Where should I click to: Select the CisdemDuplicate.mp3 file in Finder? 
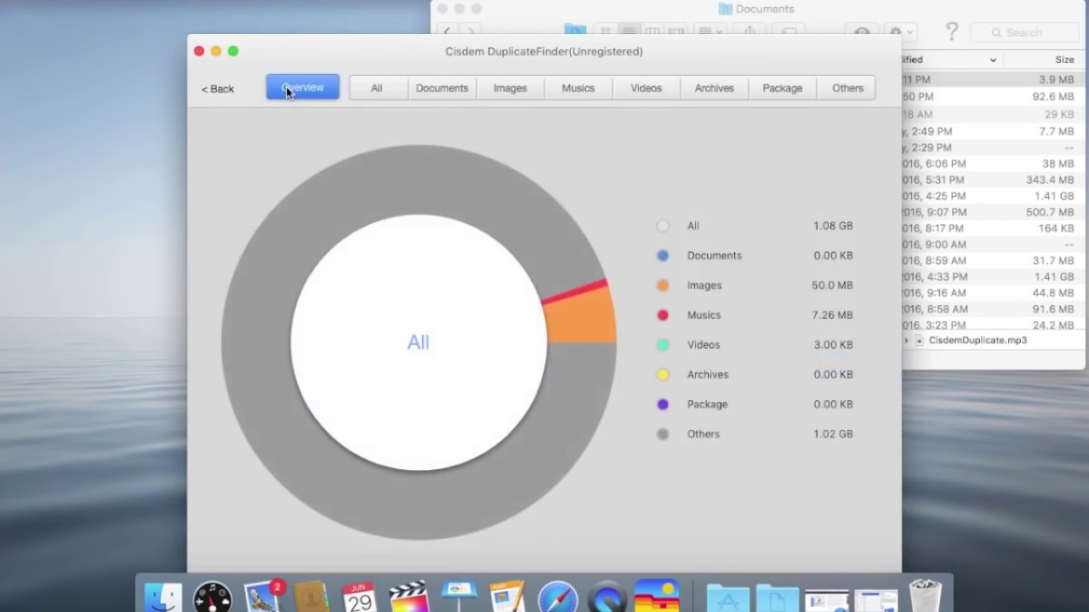point(978,340)
